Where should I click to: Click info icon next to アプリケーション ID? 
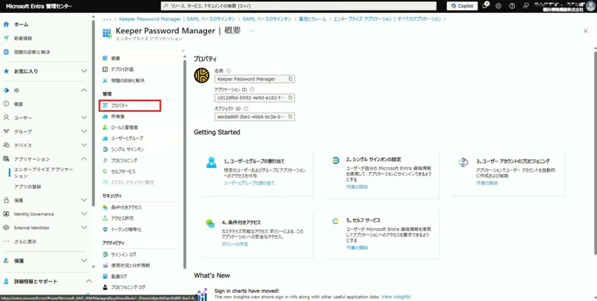[x=252, y=90]
